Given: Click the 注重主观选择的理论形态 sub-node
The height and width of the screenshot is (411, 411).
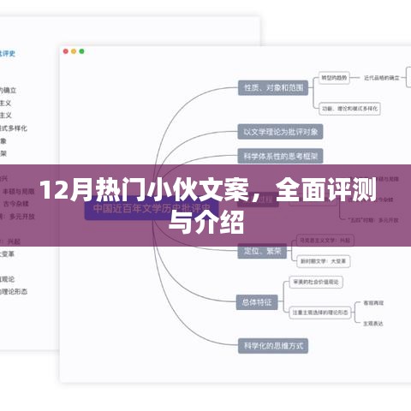Looking at the screenshot, I should (x=320, y=313).
